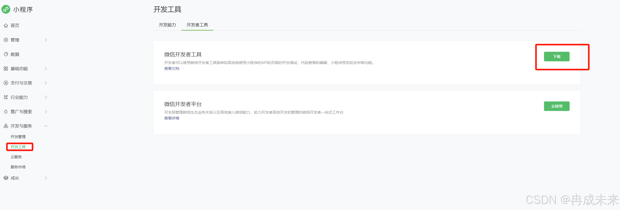The height and width of the screenshot is (210, 620).
Task: Collapse the 开发与服务 section chevron
Action: 46,126
